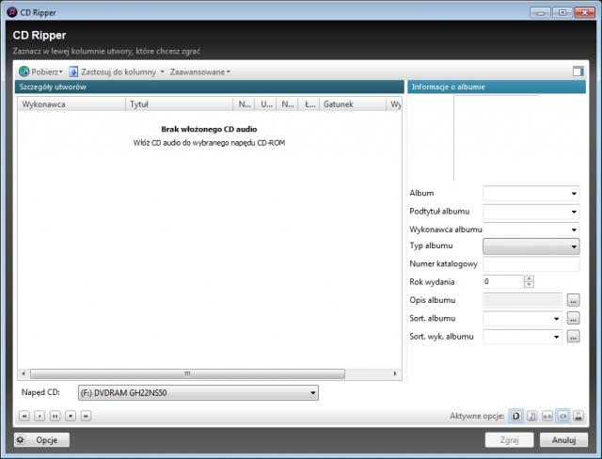Image resolution: width=602 pixels, height=459 pixels.
Task: Click the next track playback button
Action: [86, 415]
